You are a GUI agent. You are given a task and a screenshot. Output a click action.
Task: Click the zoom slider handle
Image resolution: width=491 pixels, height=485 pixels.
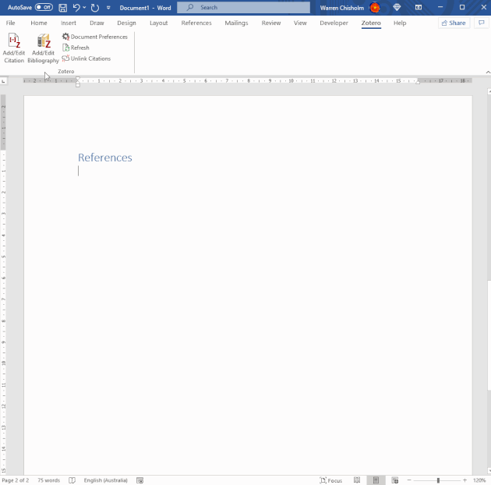tap(438, 480)
